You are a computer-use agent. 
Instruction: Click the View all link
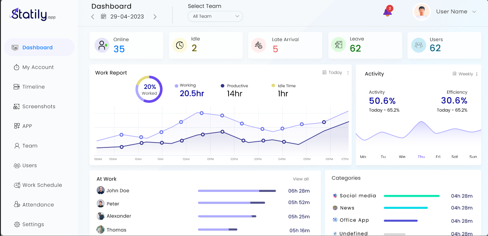tap(300, 179)
